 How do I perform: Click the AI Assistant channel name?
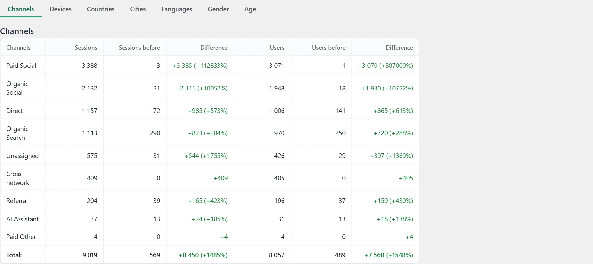(22, 219)
